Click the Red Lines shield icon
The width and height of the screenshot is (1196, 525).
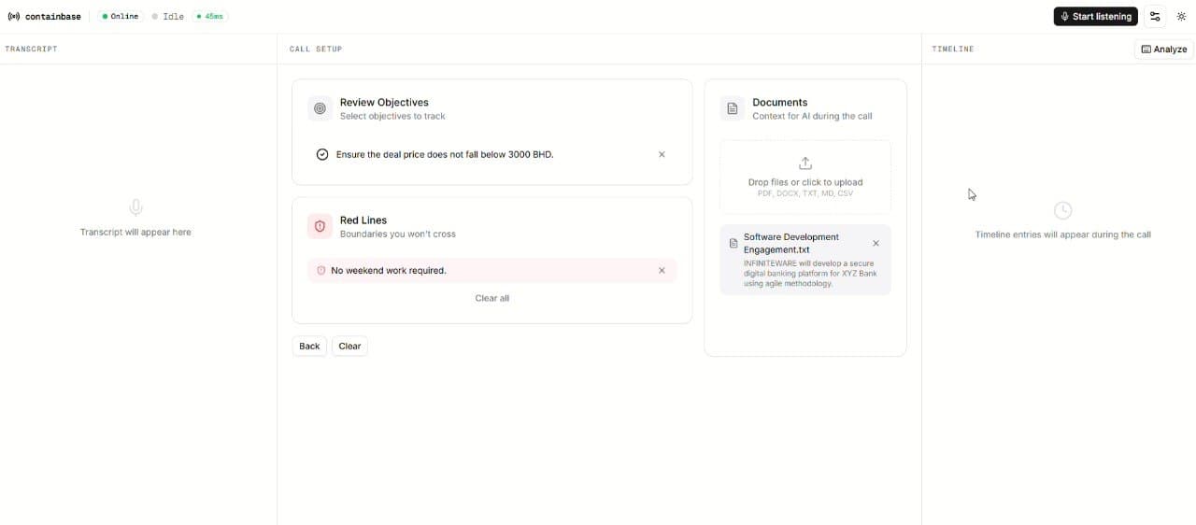320,226
